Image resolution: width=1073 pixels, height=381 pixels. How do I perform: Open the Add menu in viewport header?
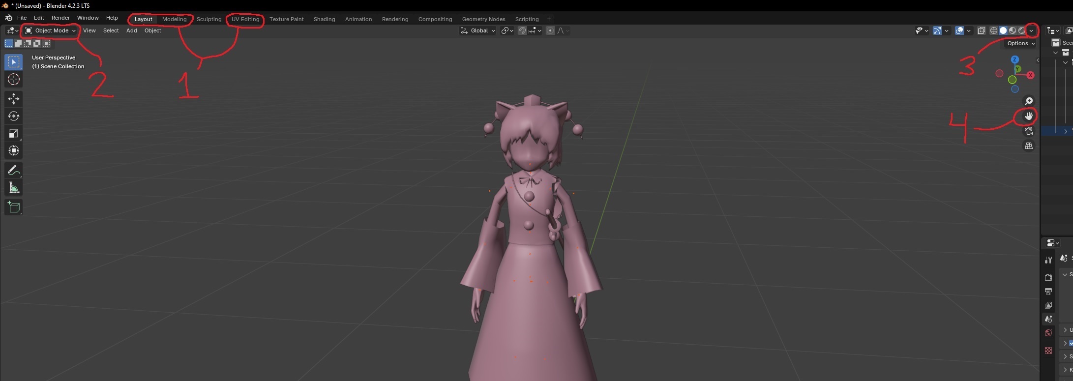pyautogui.click(x=131, y=30)
